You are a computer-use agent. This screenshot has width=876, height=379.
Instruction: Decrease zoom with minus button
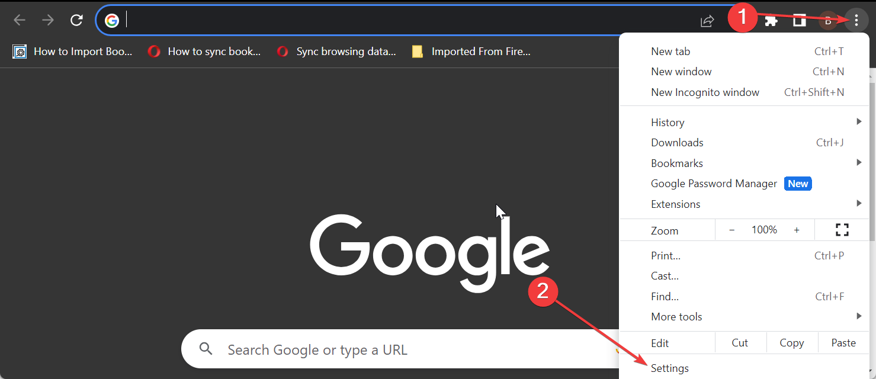coord(732,230)
